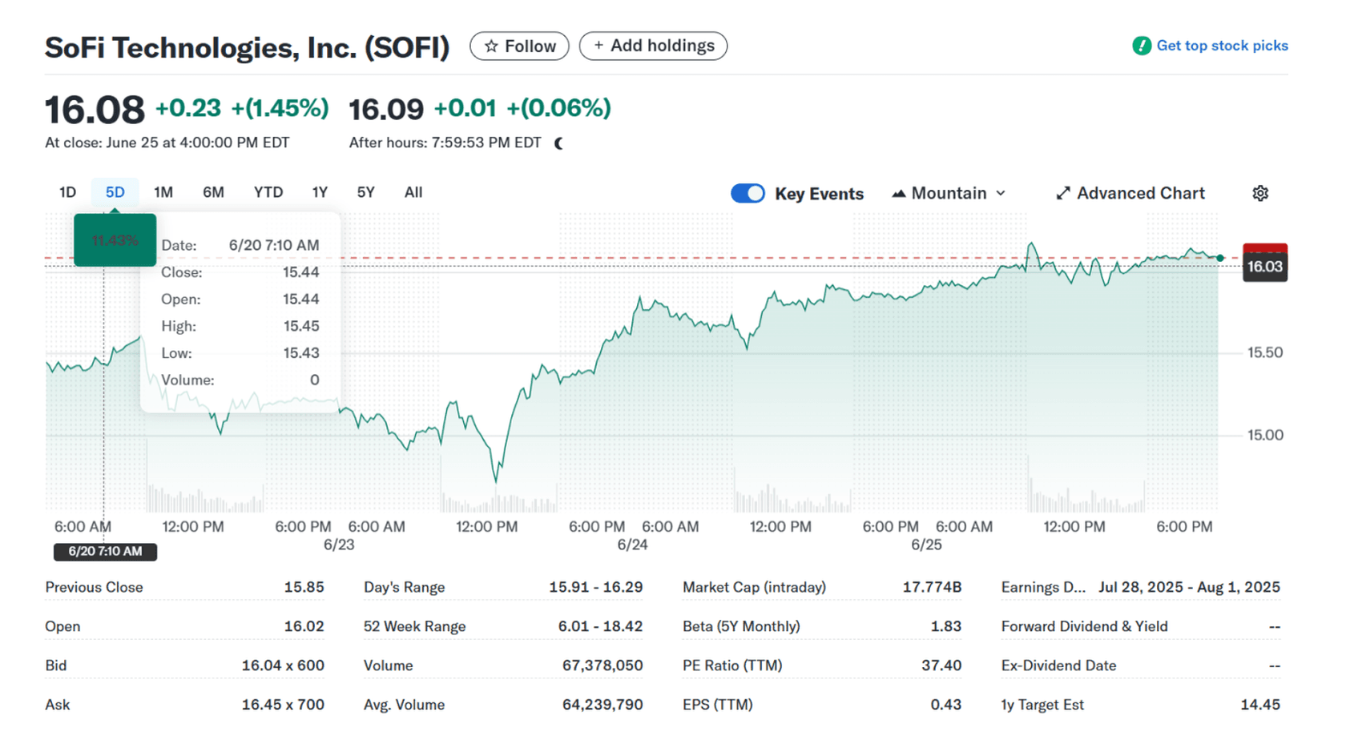Image resolution: width=1346 pixels, height=756 pixels.
Task: Click the 6/20 7:10 AM crosshair time marker
Action: 105,551
